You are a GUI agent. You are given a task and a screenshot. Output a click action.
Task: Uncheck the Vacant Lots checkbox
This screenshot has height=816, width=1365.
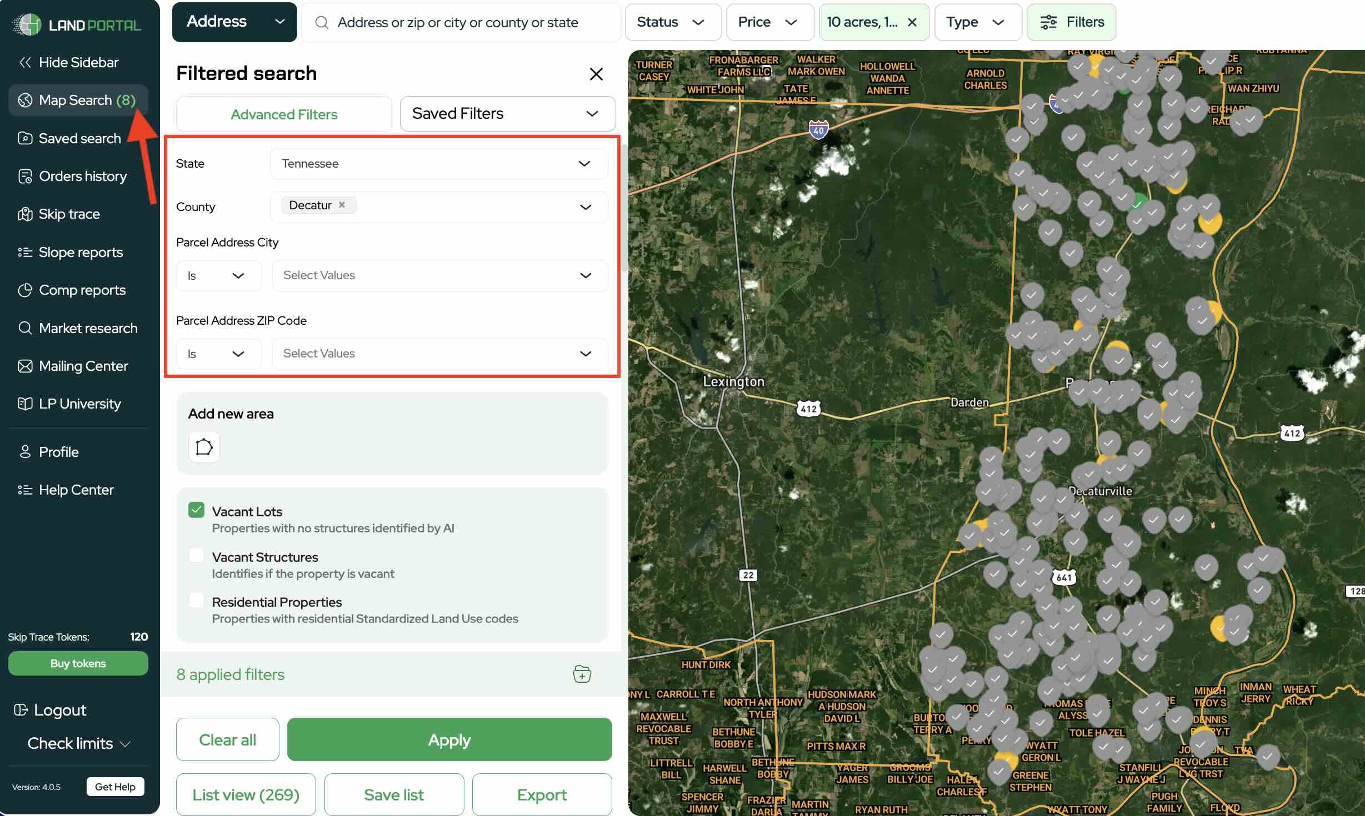(196, 510)
